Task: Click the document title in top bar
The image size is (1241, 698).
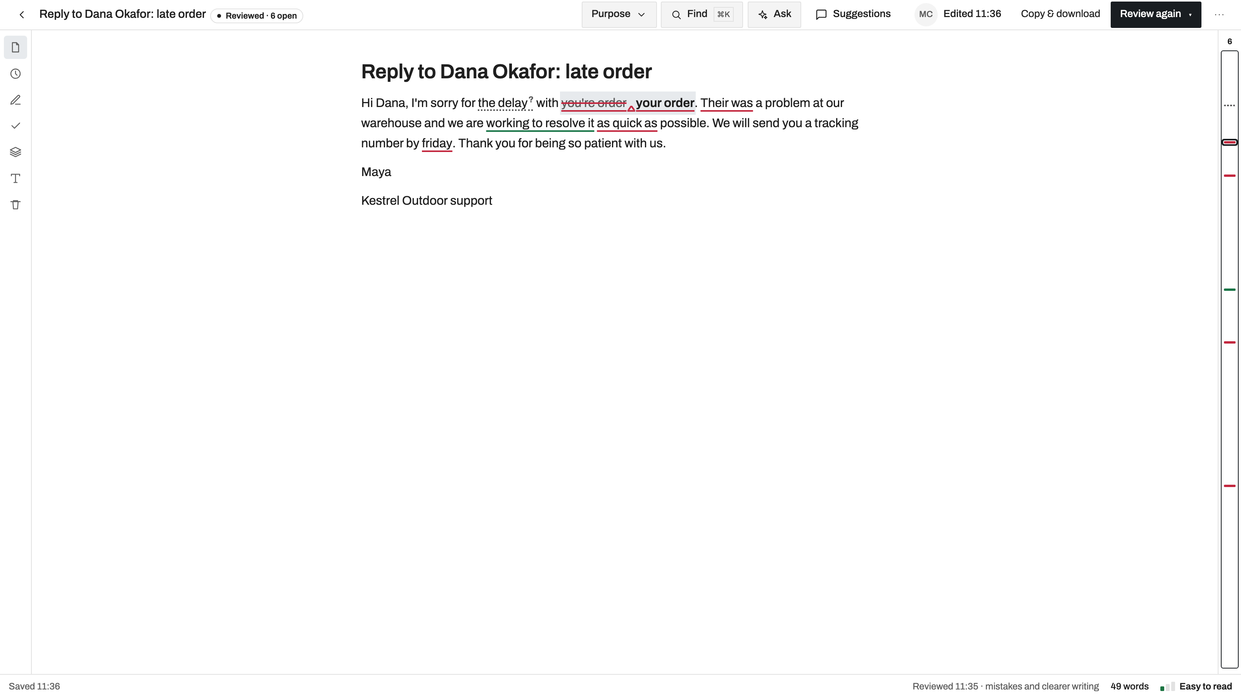Action: (123, 14)
